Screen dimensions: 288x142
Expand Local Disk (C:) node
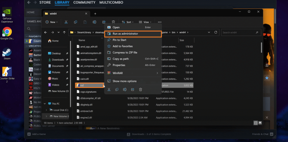[46, 110]
